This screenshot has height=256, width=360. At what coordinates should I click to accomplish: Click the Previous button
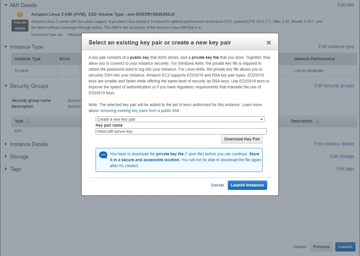click(x=321, y=247)
